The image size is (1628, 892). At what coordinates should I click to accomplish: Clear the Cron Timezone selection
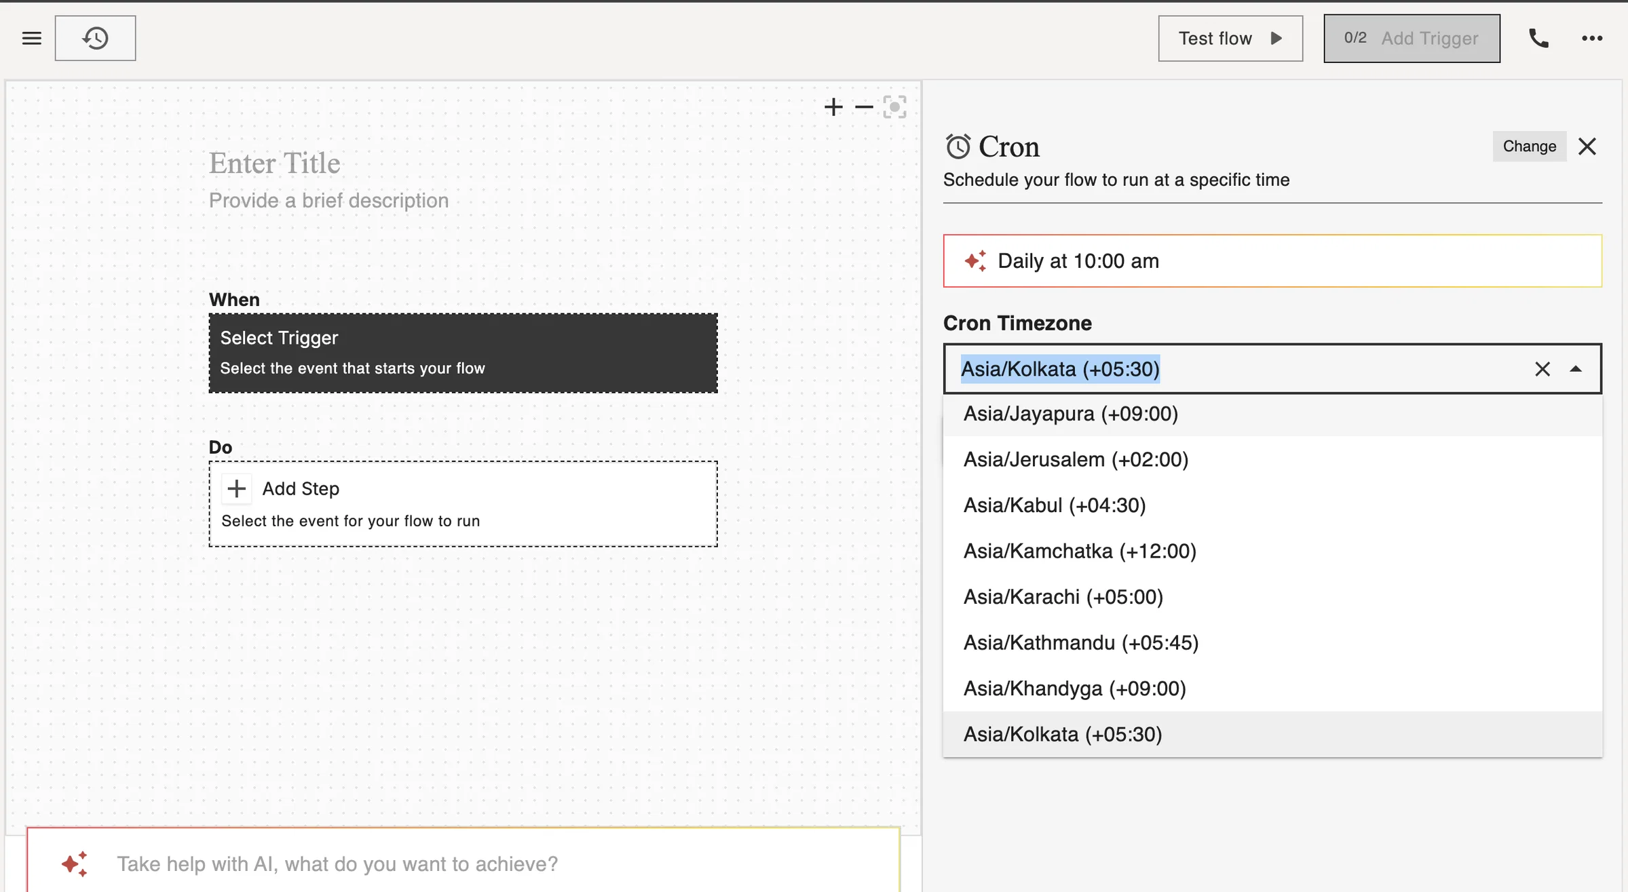1542,369
